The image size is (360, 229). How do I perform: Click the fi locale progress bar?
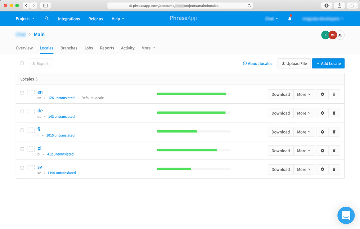(x=194, y=131)
